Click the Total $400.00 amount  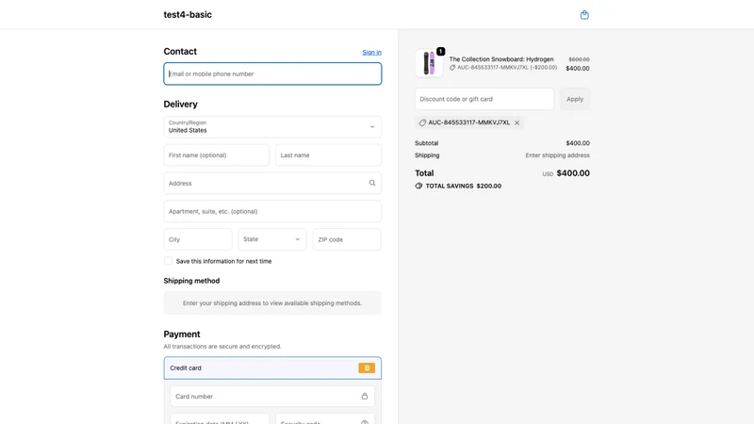point(573,173)
